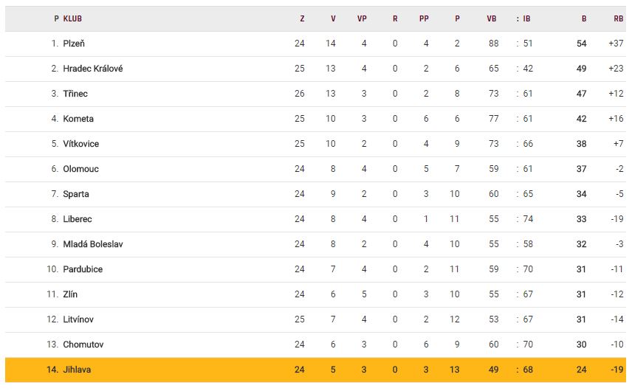Click the Kometa team name
Screen dimensions: 632x391
pyautogui.click(x=78, y=119)
